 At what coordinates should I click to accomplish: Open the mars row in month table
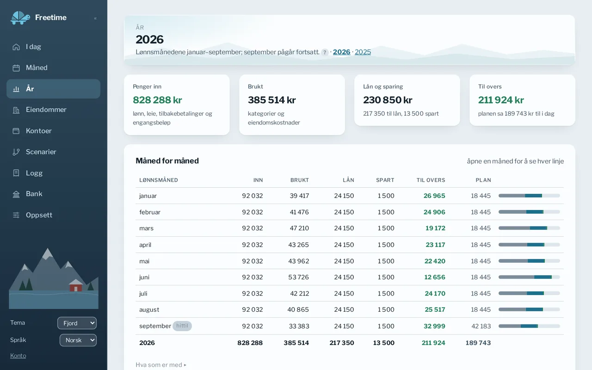pyautogui.click(x=350, y=228)
